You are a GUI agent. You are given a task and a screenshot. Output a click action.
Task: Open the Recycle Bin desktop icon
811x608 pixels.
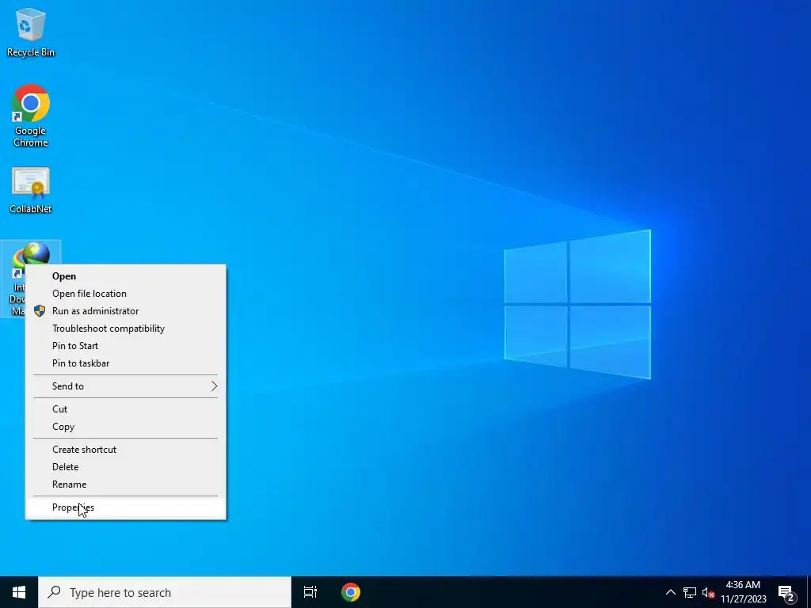click(31, 32)
